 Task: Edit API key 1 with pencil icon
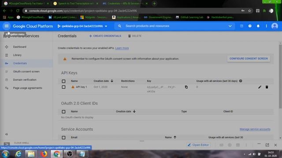(x=260, y=87)
